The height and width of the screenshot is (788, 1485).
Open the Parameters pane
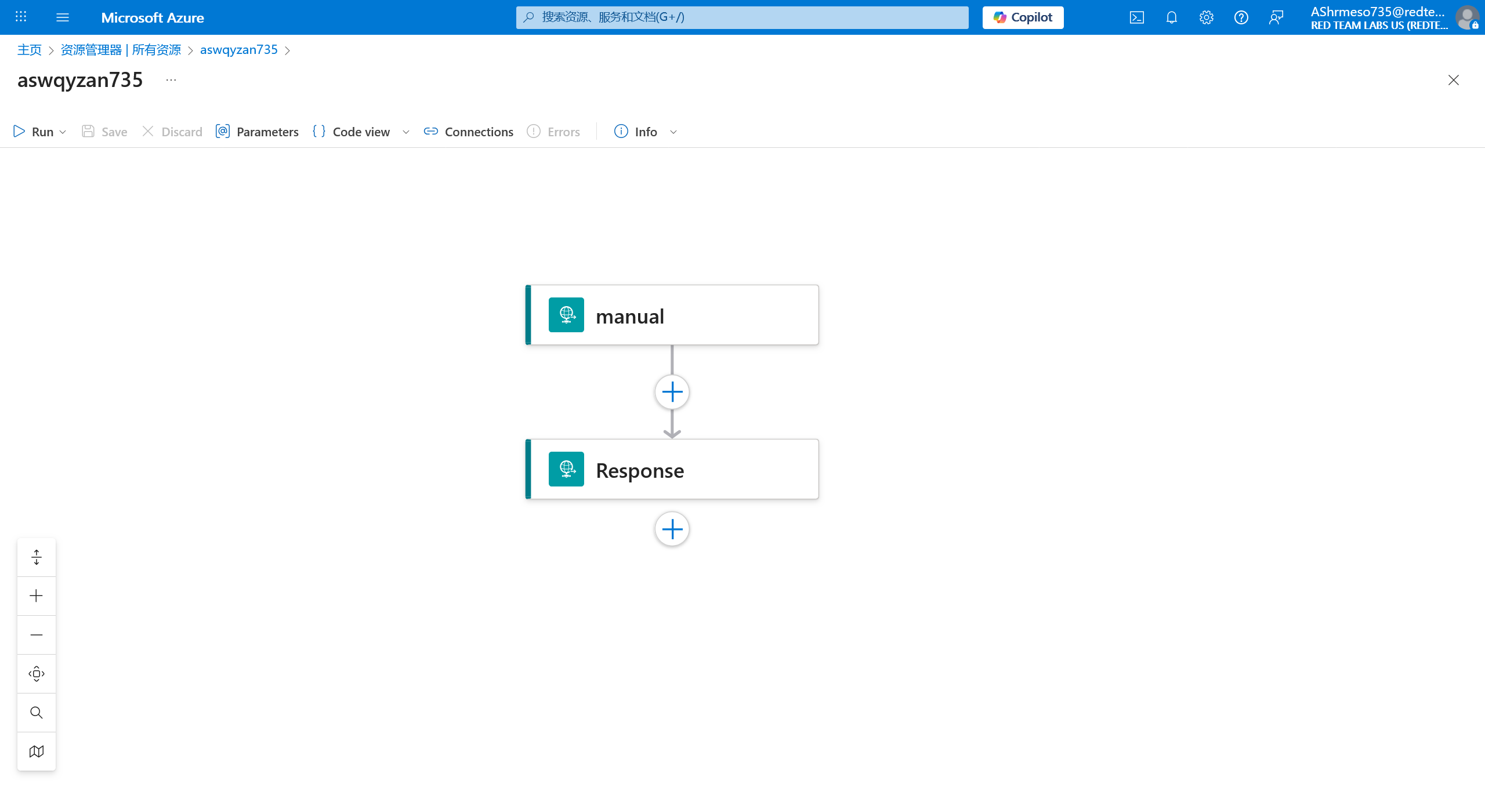pos(257,132)
